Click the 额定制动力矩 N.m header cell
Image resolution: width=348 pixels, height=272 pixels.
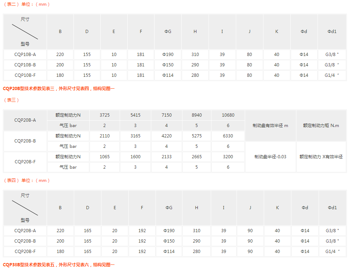tap(321, 126)
